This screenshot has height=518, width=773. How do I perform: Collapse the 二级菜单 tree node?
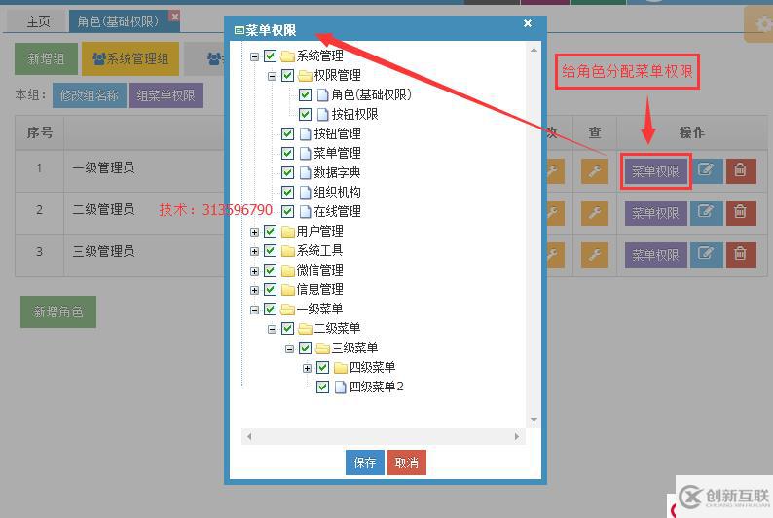click(272, 330)
